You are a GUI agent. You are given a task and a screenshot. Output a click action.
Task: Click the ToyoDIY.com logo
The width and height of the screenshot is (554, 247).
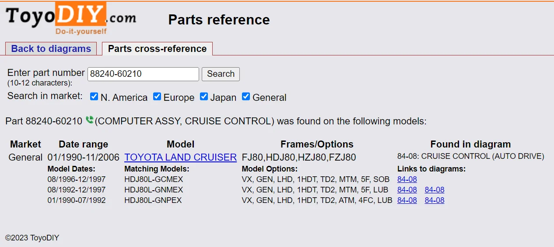click(x=70, y=18)
